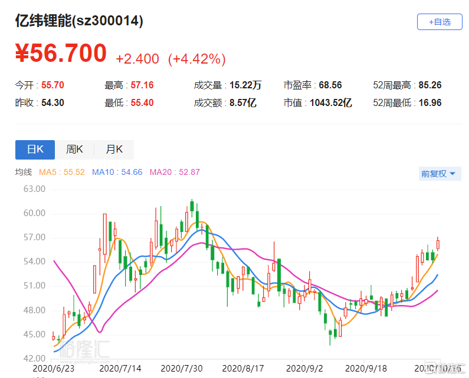Click the 60.00 price axis label
This screenshot has height=378, width=469.
pos(34,213)
